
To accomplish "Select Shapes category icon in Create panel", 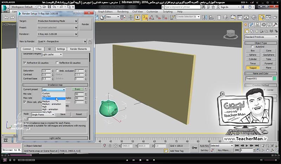I will point(252,31).
